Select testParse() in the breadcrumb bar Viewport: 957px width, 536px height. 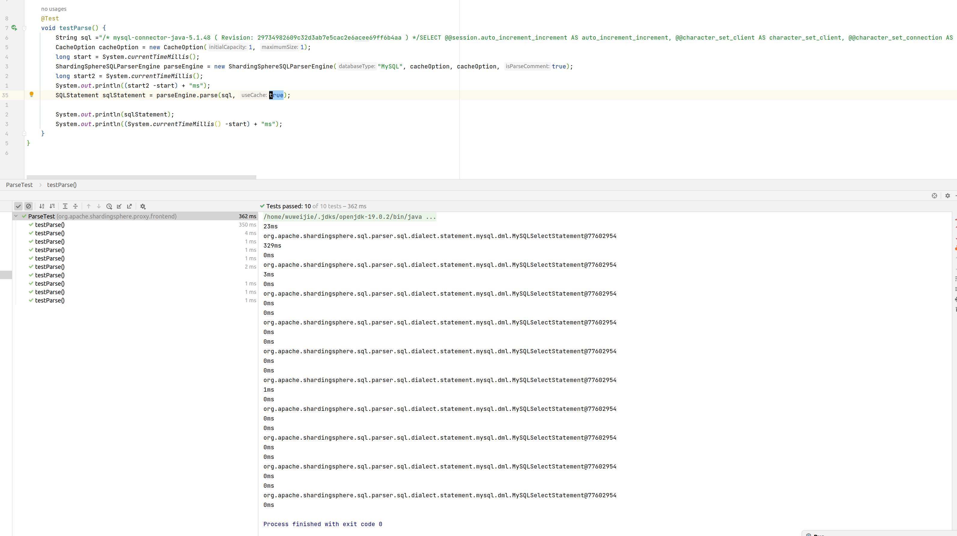(61, 185)
